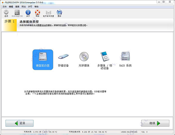Maximize the FILERECOVERY window

click(x=164, y=2)
